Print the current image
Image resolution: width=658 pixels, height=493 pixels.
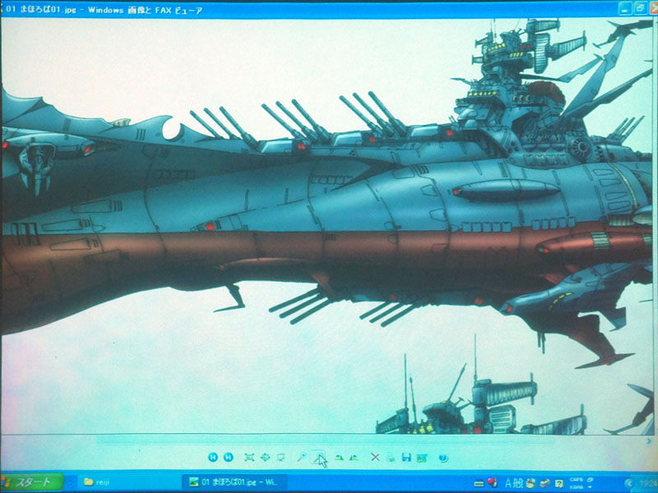[391, 457]
